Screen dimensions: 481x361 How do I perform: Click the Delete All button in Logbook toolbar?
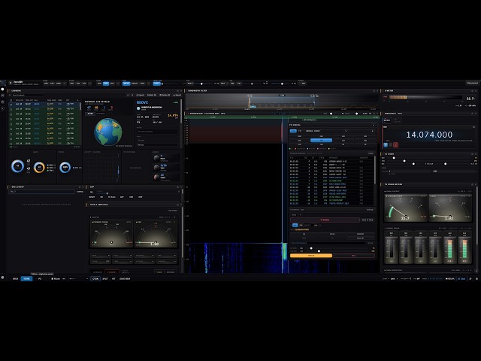click(165, 96)
